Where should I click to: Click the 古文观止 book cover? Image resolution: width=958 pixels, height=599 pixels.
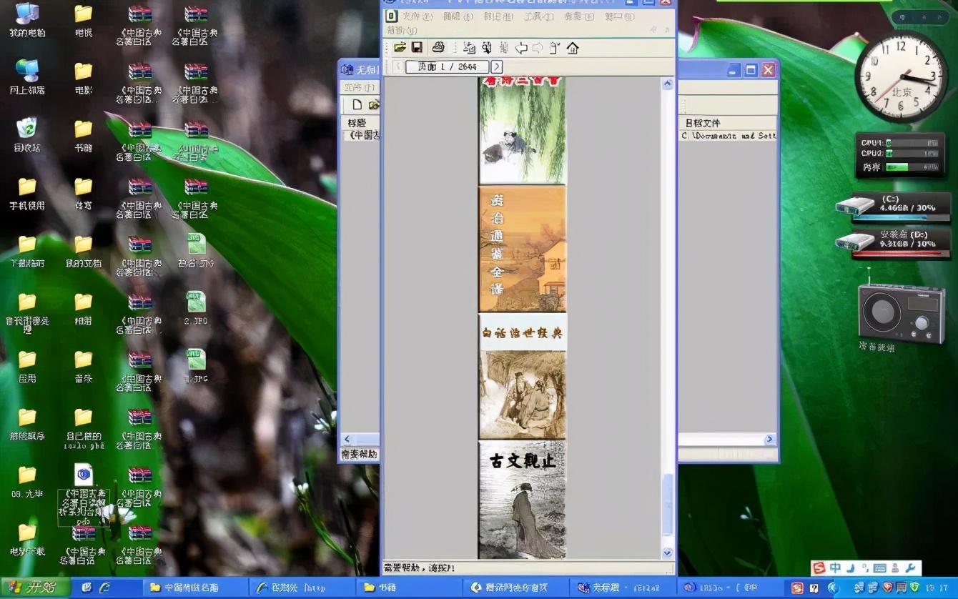coord(522,500)
